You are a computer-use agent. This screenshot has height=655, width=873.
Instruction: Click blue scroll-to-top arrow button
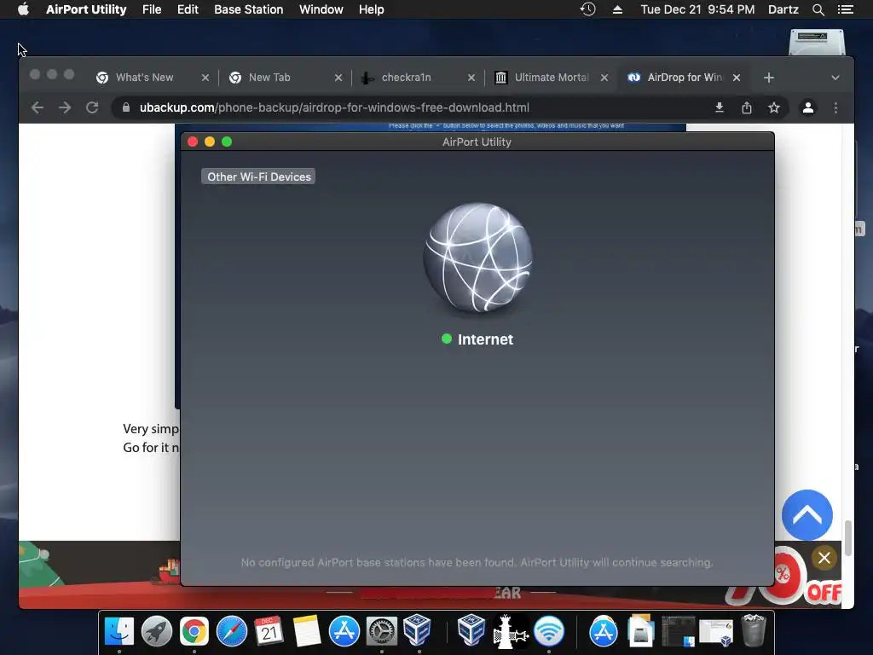(x=807, y=515)
